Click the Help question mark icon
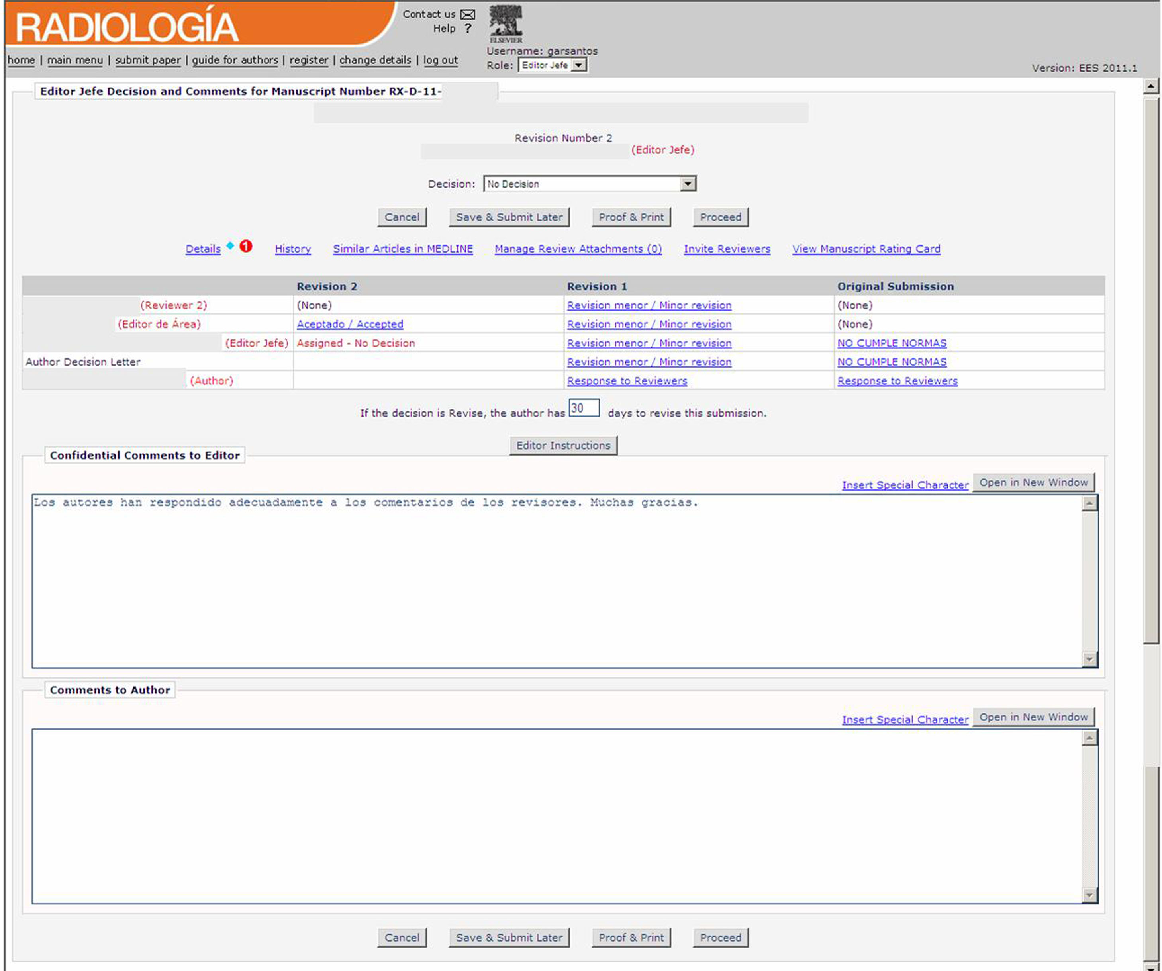Viewport: 1162px width, 971px height. [x=468, y=29]
